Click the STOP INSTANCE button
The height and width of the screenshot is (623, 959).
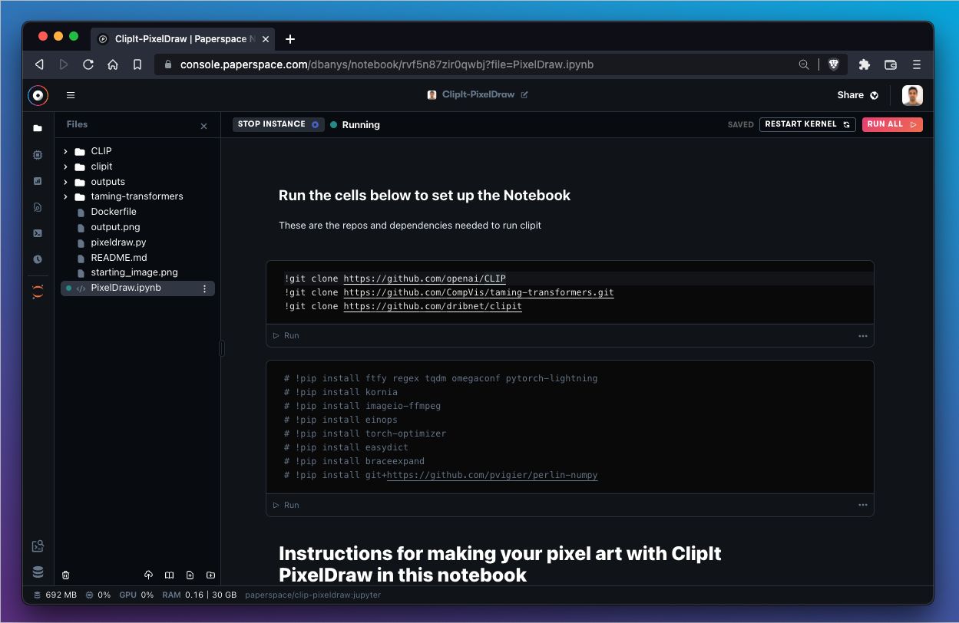tap(277, 124)
